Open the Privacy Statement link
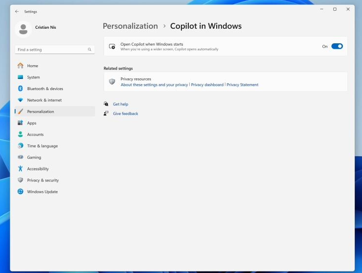The image size is (362, 273). 242,85
